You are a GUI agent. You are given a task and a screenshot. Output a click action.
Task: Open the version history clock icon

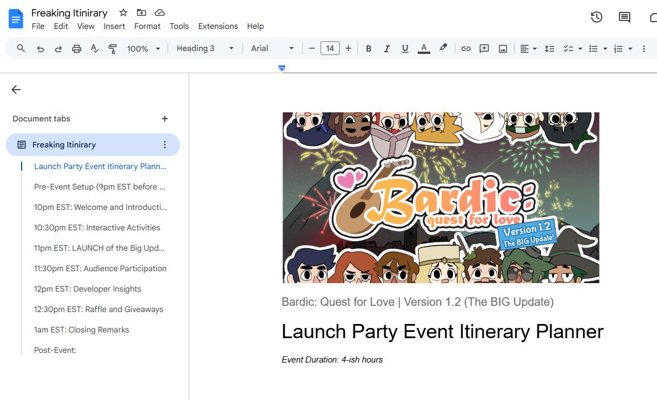pyautogui.click(x=596, y=17)
